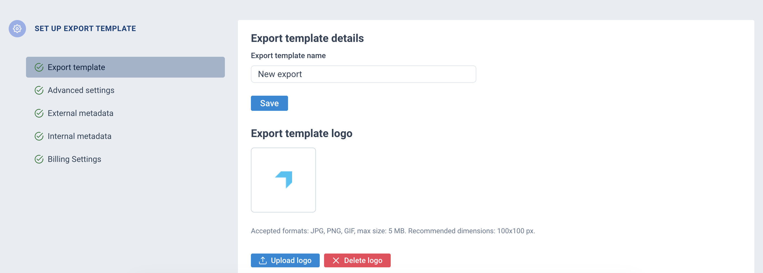Image resolution: width=763 pixels, height=273 pixels.
Task: Click the checkmark icon beside External metadata
Action: [x=39, y=114]
